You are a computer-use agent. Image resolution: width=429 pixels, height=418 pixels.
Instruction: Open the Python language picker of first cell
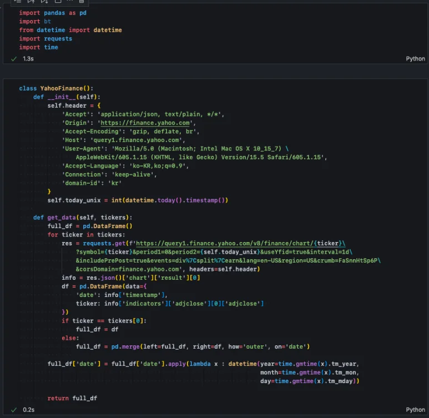[415, 59]
